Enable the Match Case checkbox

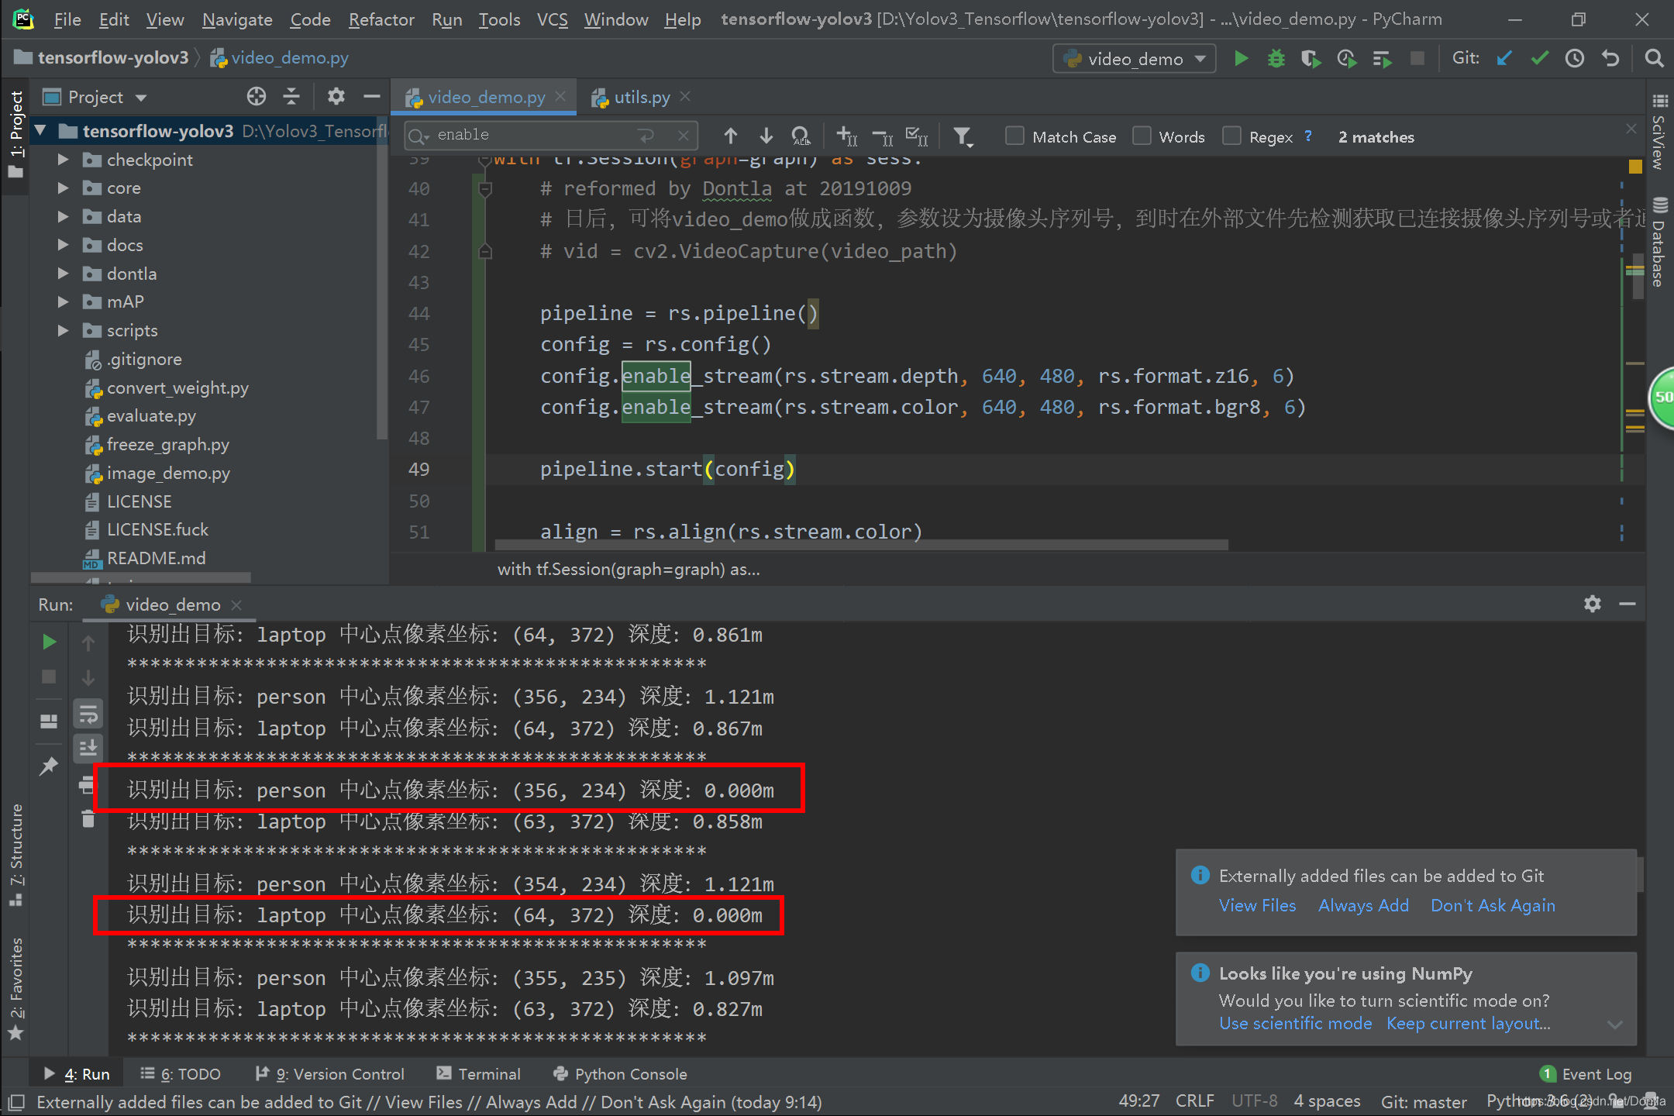tap(1014, 136)
